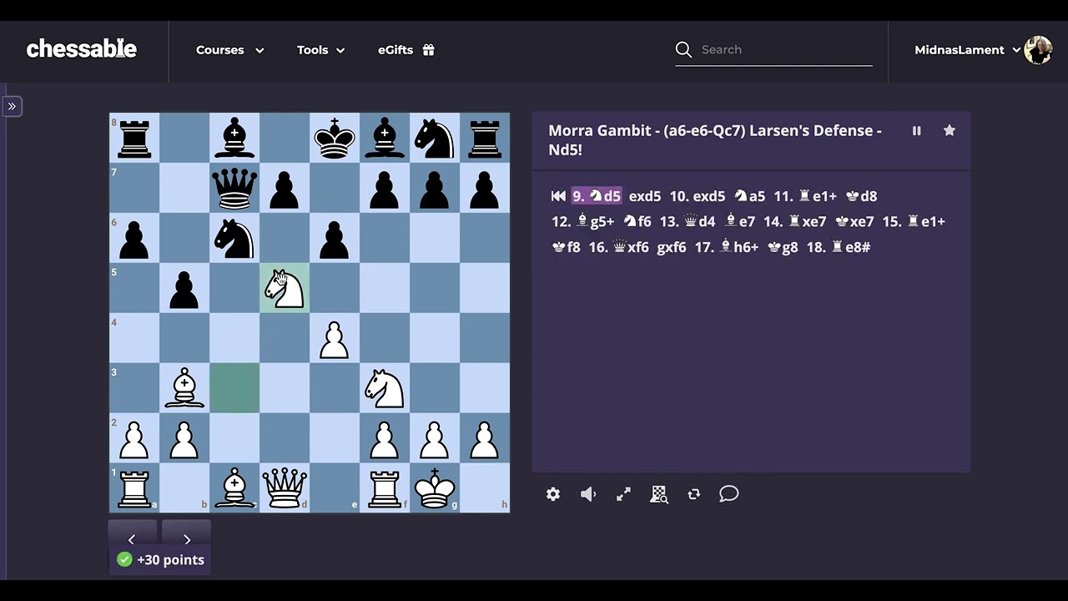Viewport: 1068px width, 601px height.
Task: Go to previous move arrow
Action: tap(132, 539)
